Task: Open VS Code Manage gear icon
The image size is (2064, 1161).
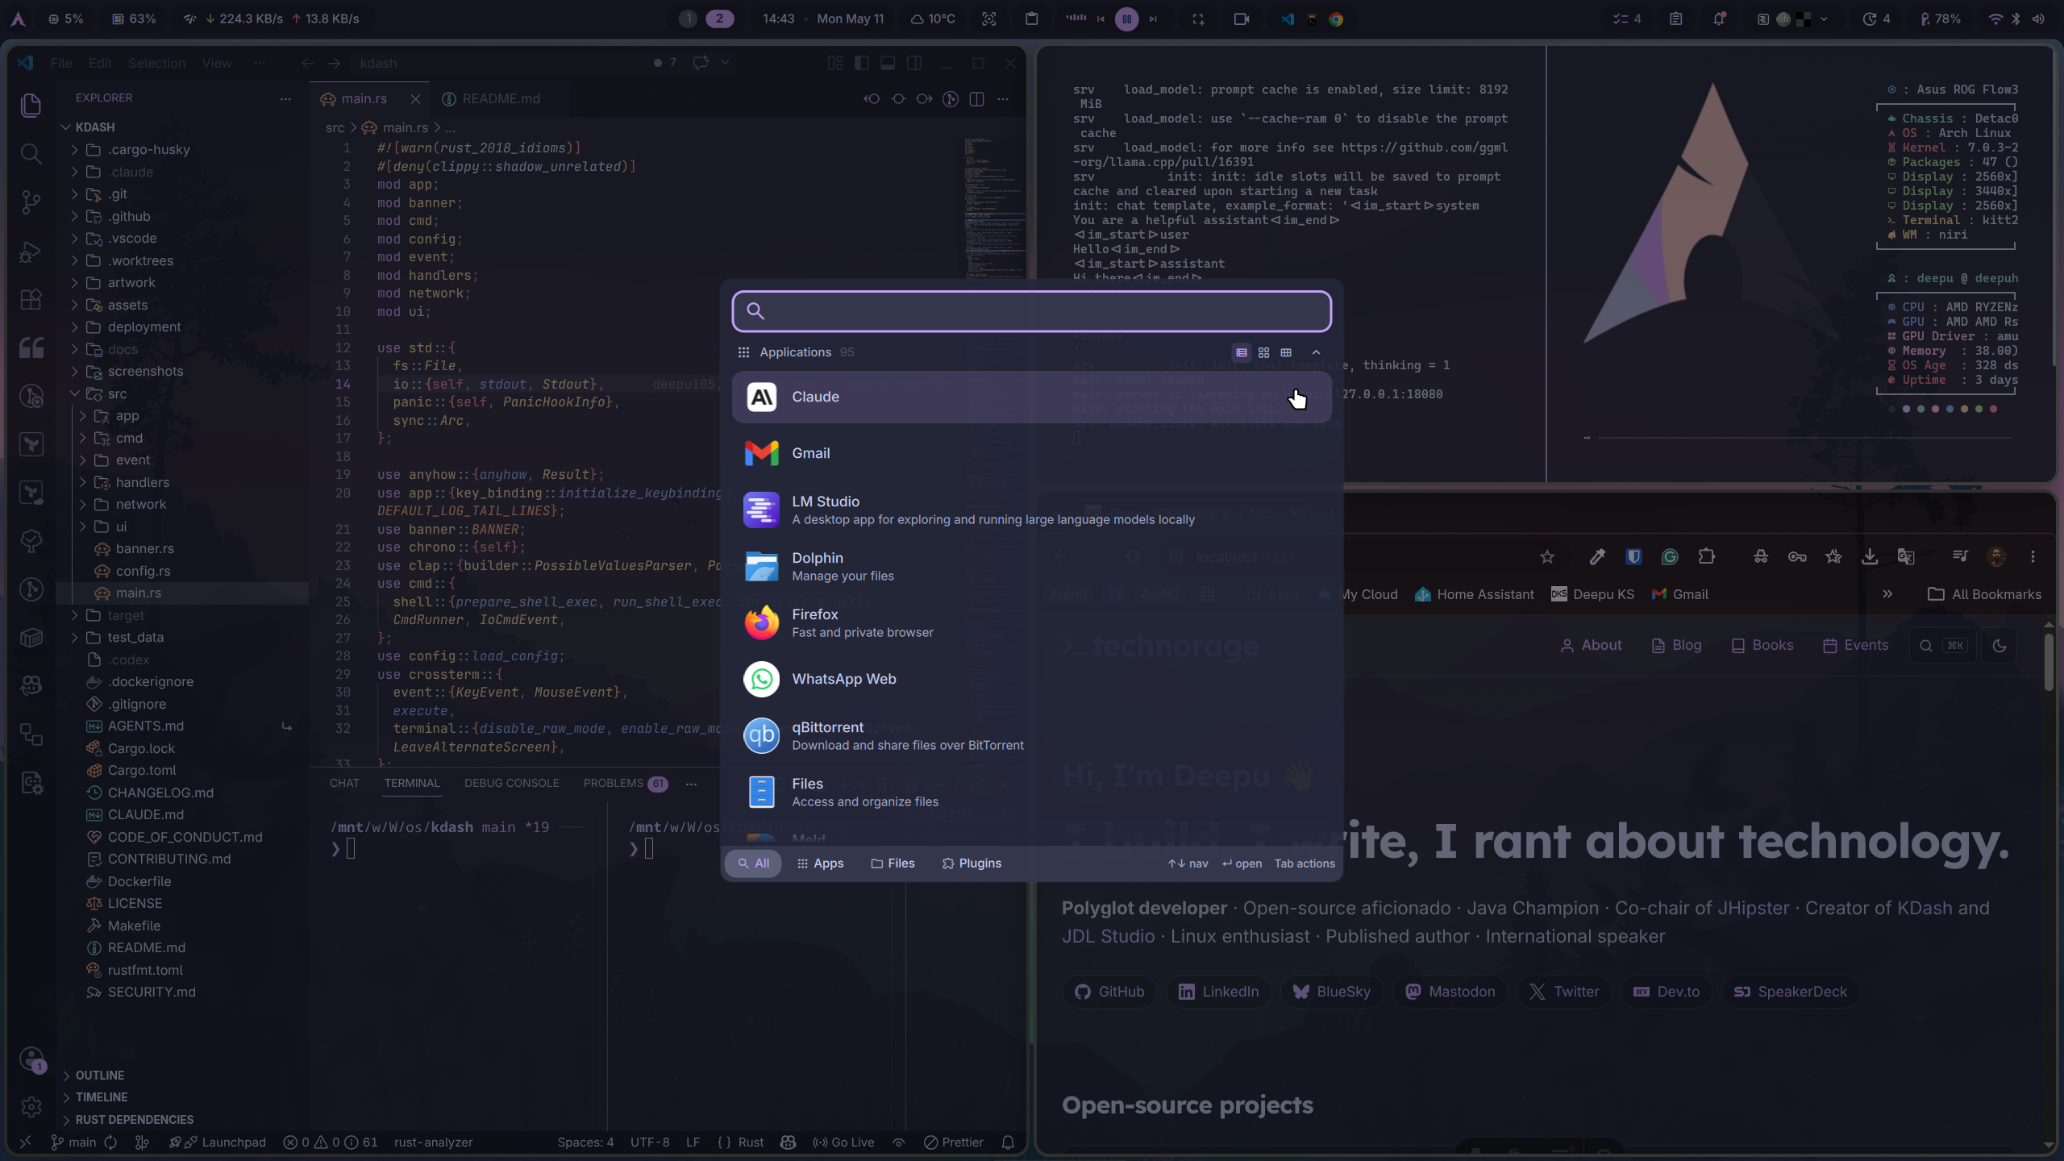Action: click(x=31, y=1107)
